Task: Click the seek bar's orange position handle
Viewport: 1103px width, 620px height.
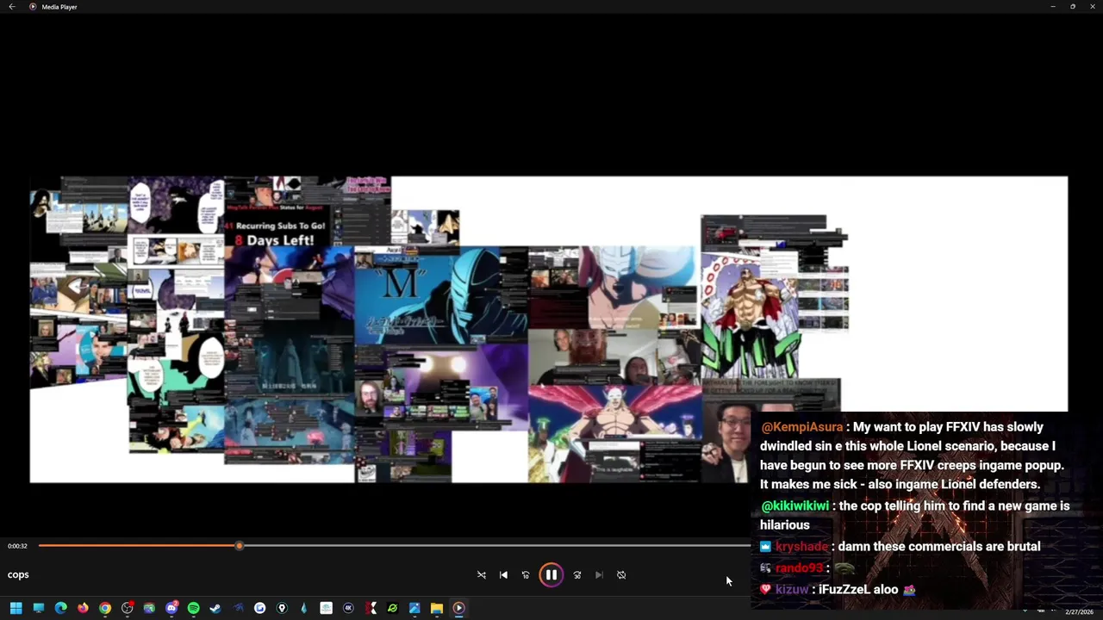Action: 239,546
